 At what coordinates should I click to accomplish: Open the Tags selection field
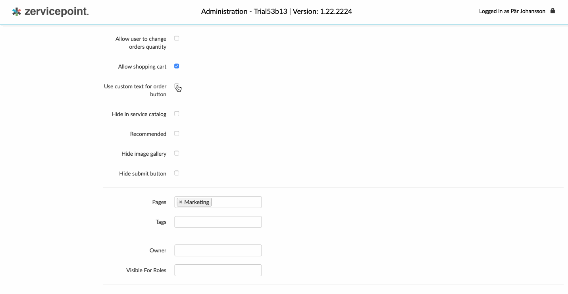point(218,222)
